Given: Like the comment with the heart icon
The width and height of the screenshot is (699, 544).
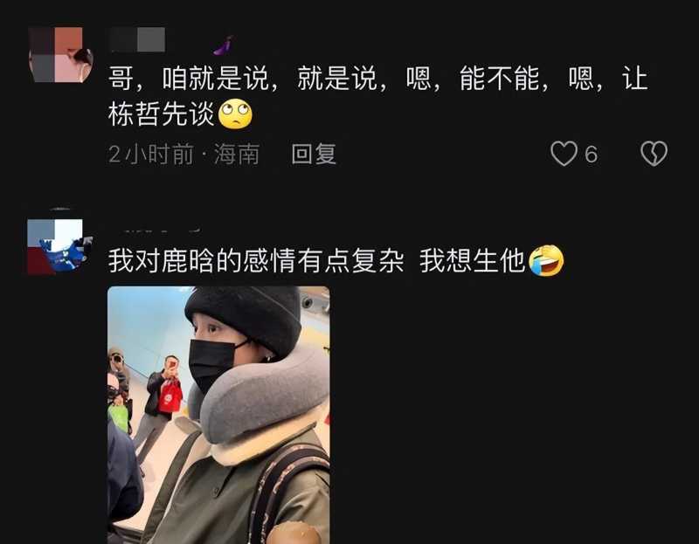Looking at the screenshot, I should coord(564,154).
